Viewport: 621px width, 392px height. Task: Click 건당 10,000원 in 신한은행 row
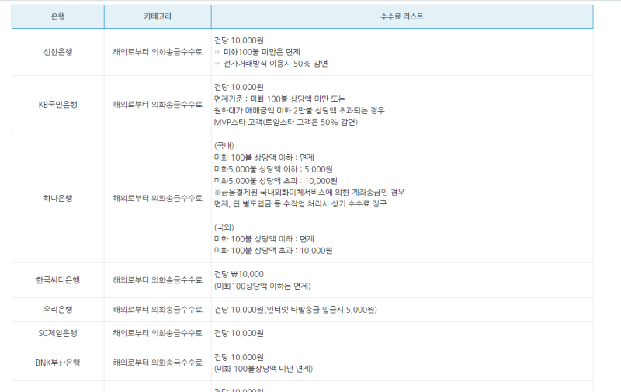tap(239, 40)
